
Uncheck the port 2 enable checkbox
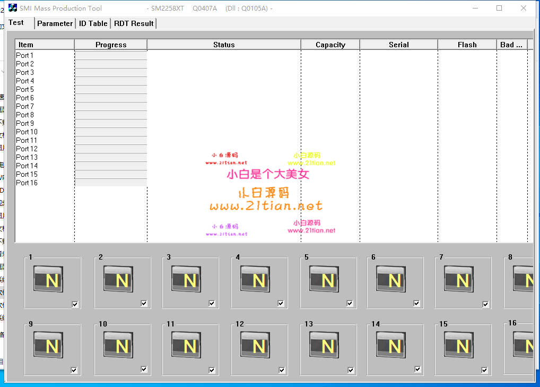click(144, 303)
